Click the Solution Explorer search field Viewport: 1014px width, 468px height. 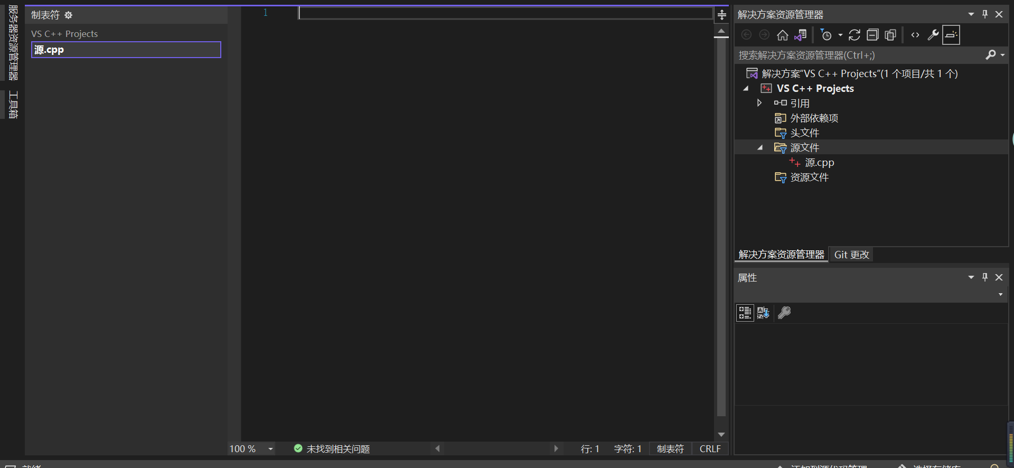[860, 55]
